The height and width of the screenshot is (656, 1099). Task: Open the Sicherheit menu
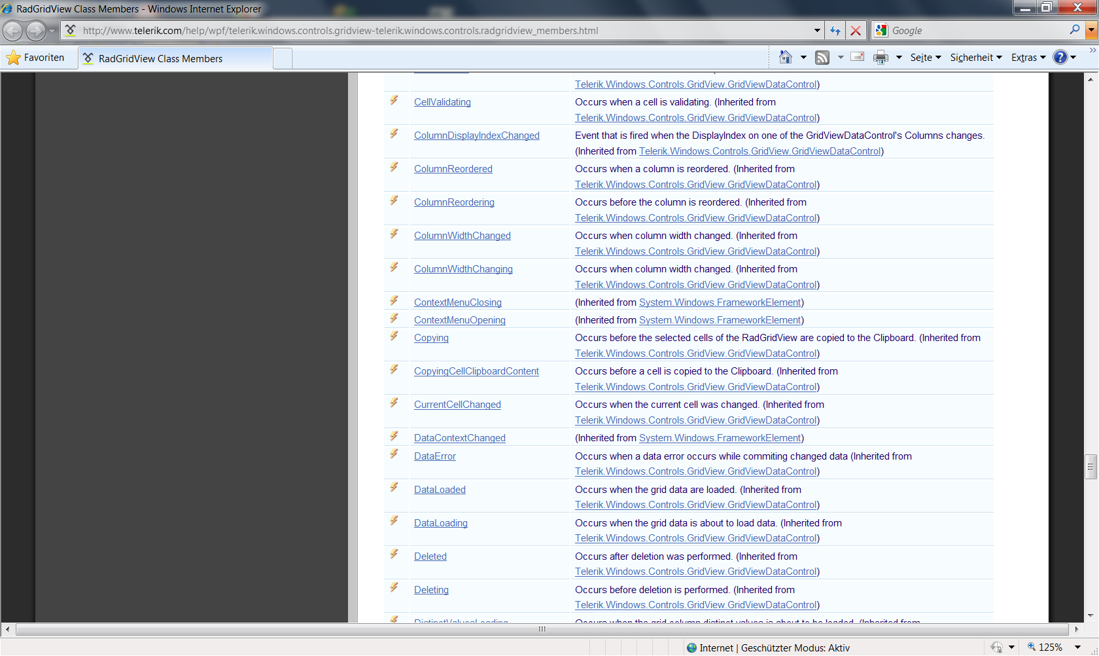point(976,58)
